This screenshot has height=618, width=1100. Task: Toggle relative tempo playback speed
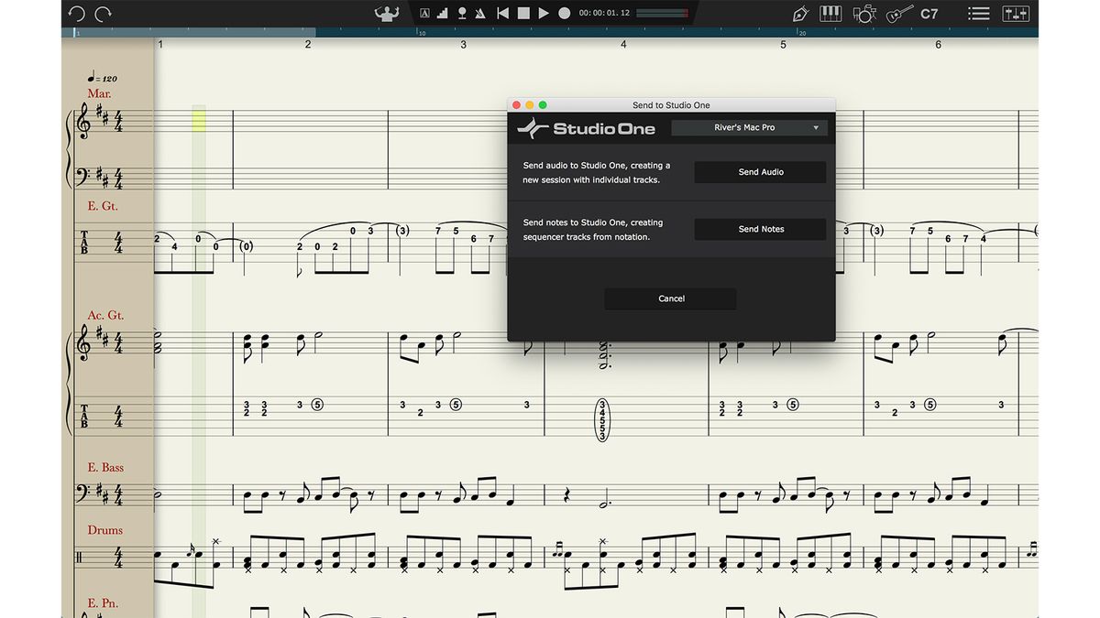coord(442,12)
